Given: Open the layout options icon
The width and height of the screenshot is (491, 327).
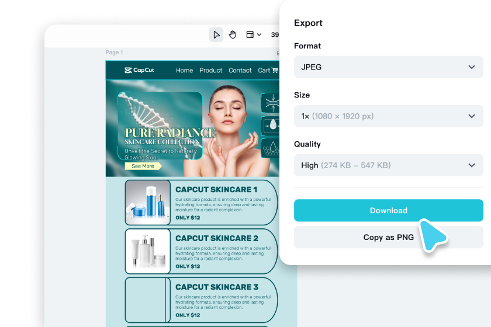Looking at the screenshot, I should (x=250, y=34).
